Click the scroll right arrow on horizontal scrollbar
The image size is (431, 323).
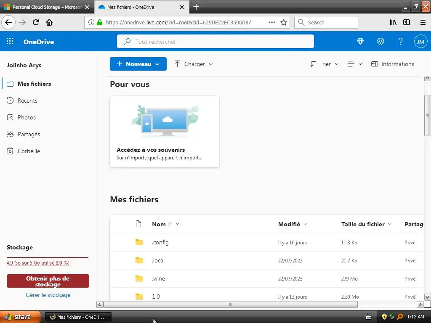420,304
